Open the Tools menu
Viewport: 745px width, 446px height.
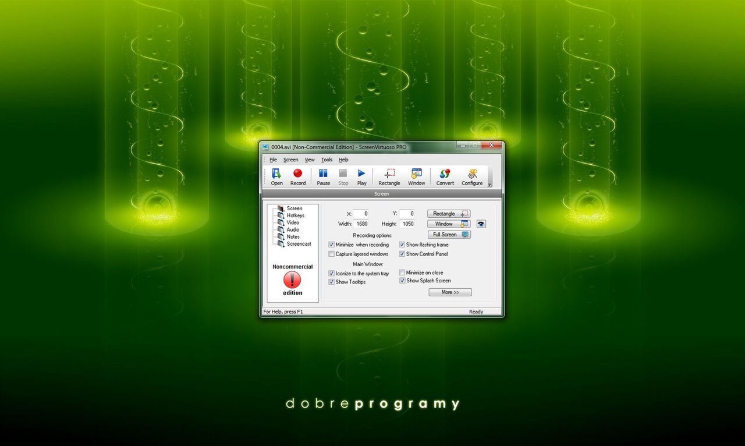(x=327, y=160)
